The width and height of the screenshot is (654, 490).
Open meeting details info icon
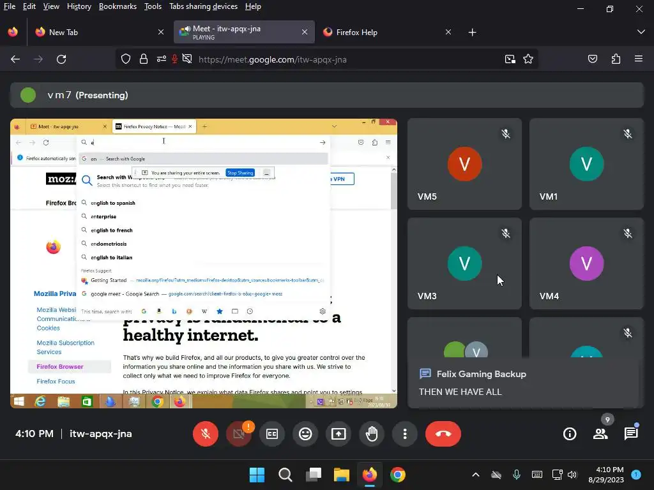[569, 434]
